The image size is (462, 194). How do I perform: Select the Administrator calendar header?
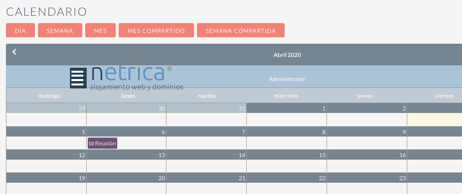click(287, 79)
